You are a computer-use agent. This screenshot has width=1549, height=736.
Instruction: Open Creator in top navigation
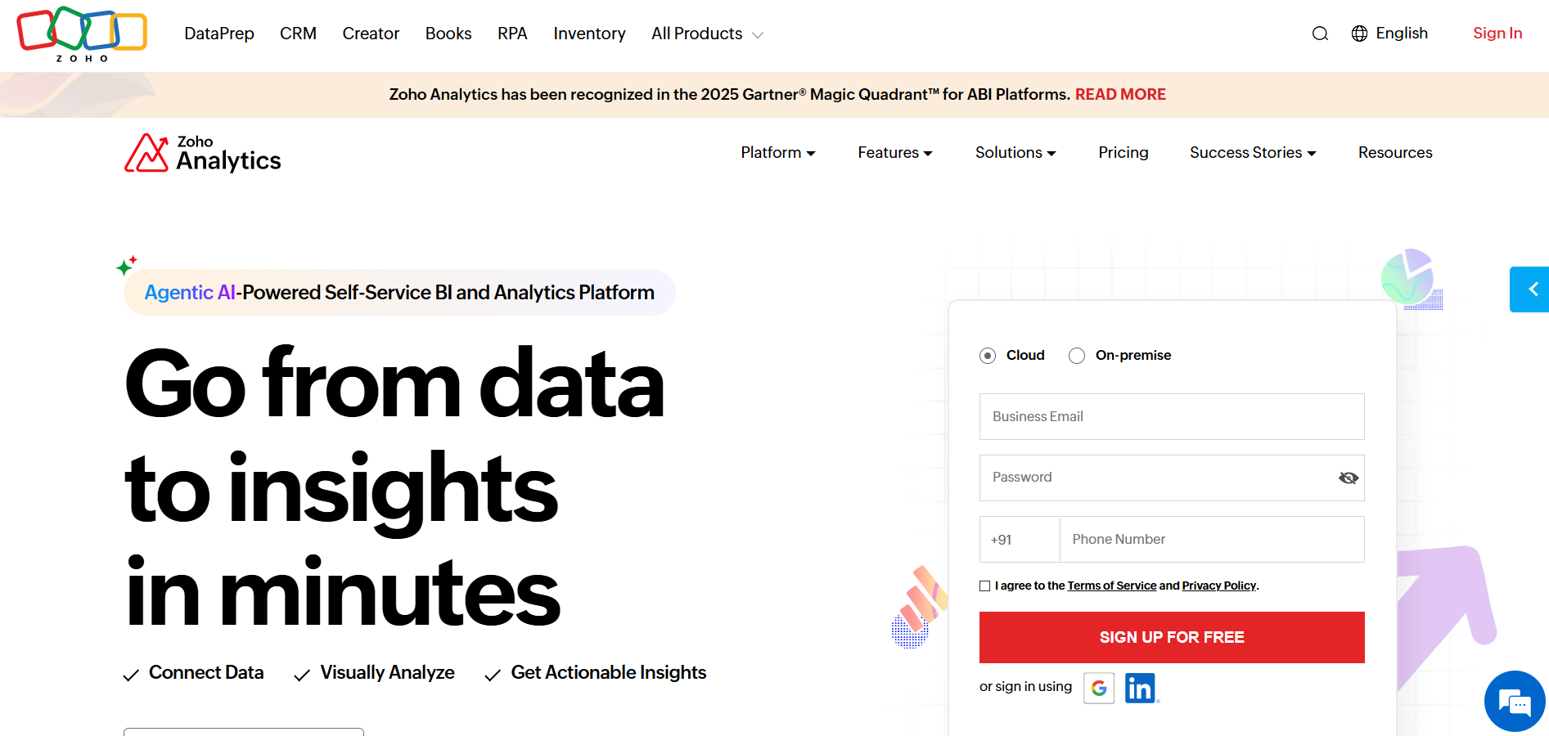click(371, 34)
